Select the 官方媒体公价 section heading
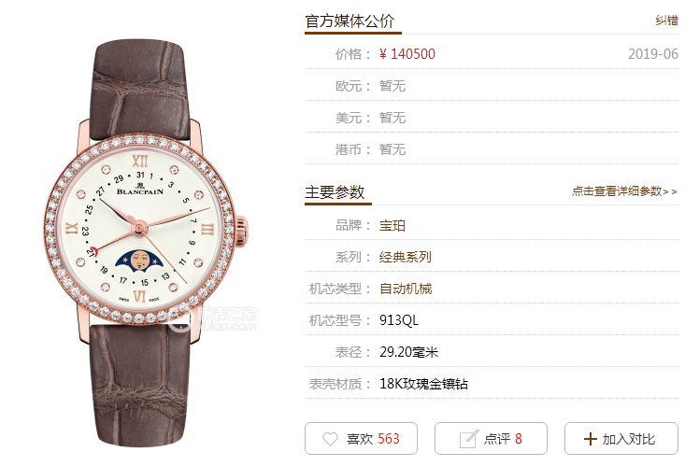 [x=349, y=21]
